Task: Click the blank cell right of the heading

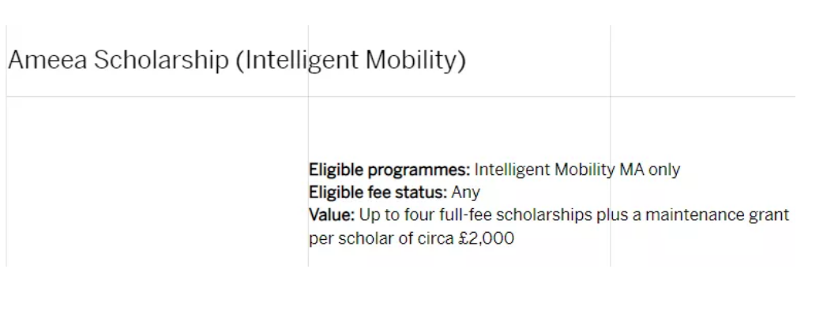Action: pos(702,61)
